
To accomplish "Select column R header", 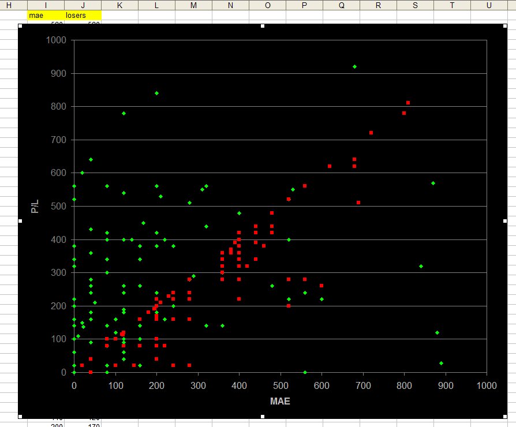I will pyautogui.click(x=379, y=5).
